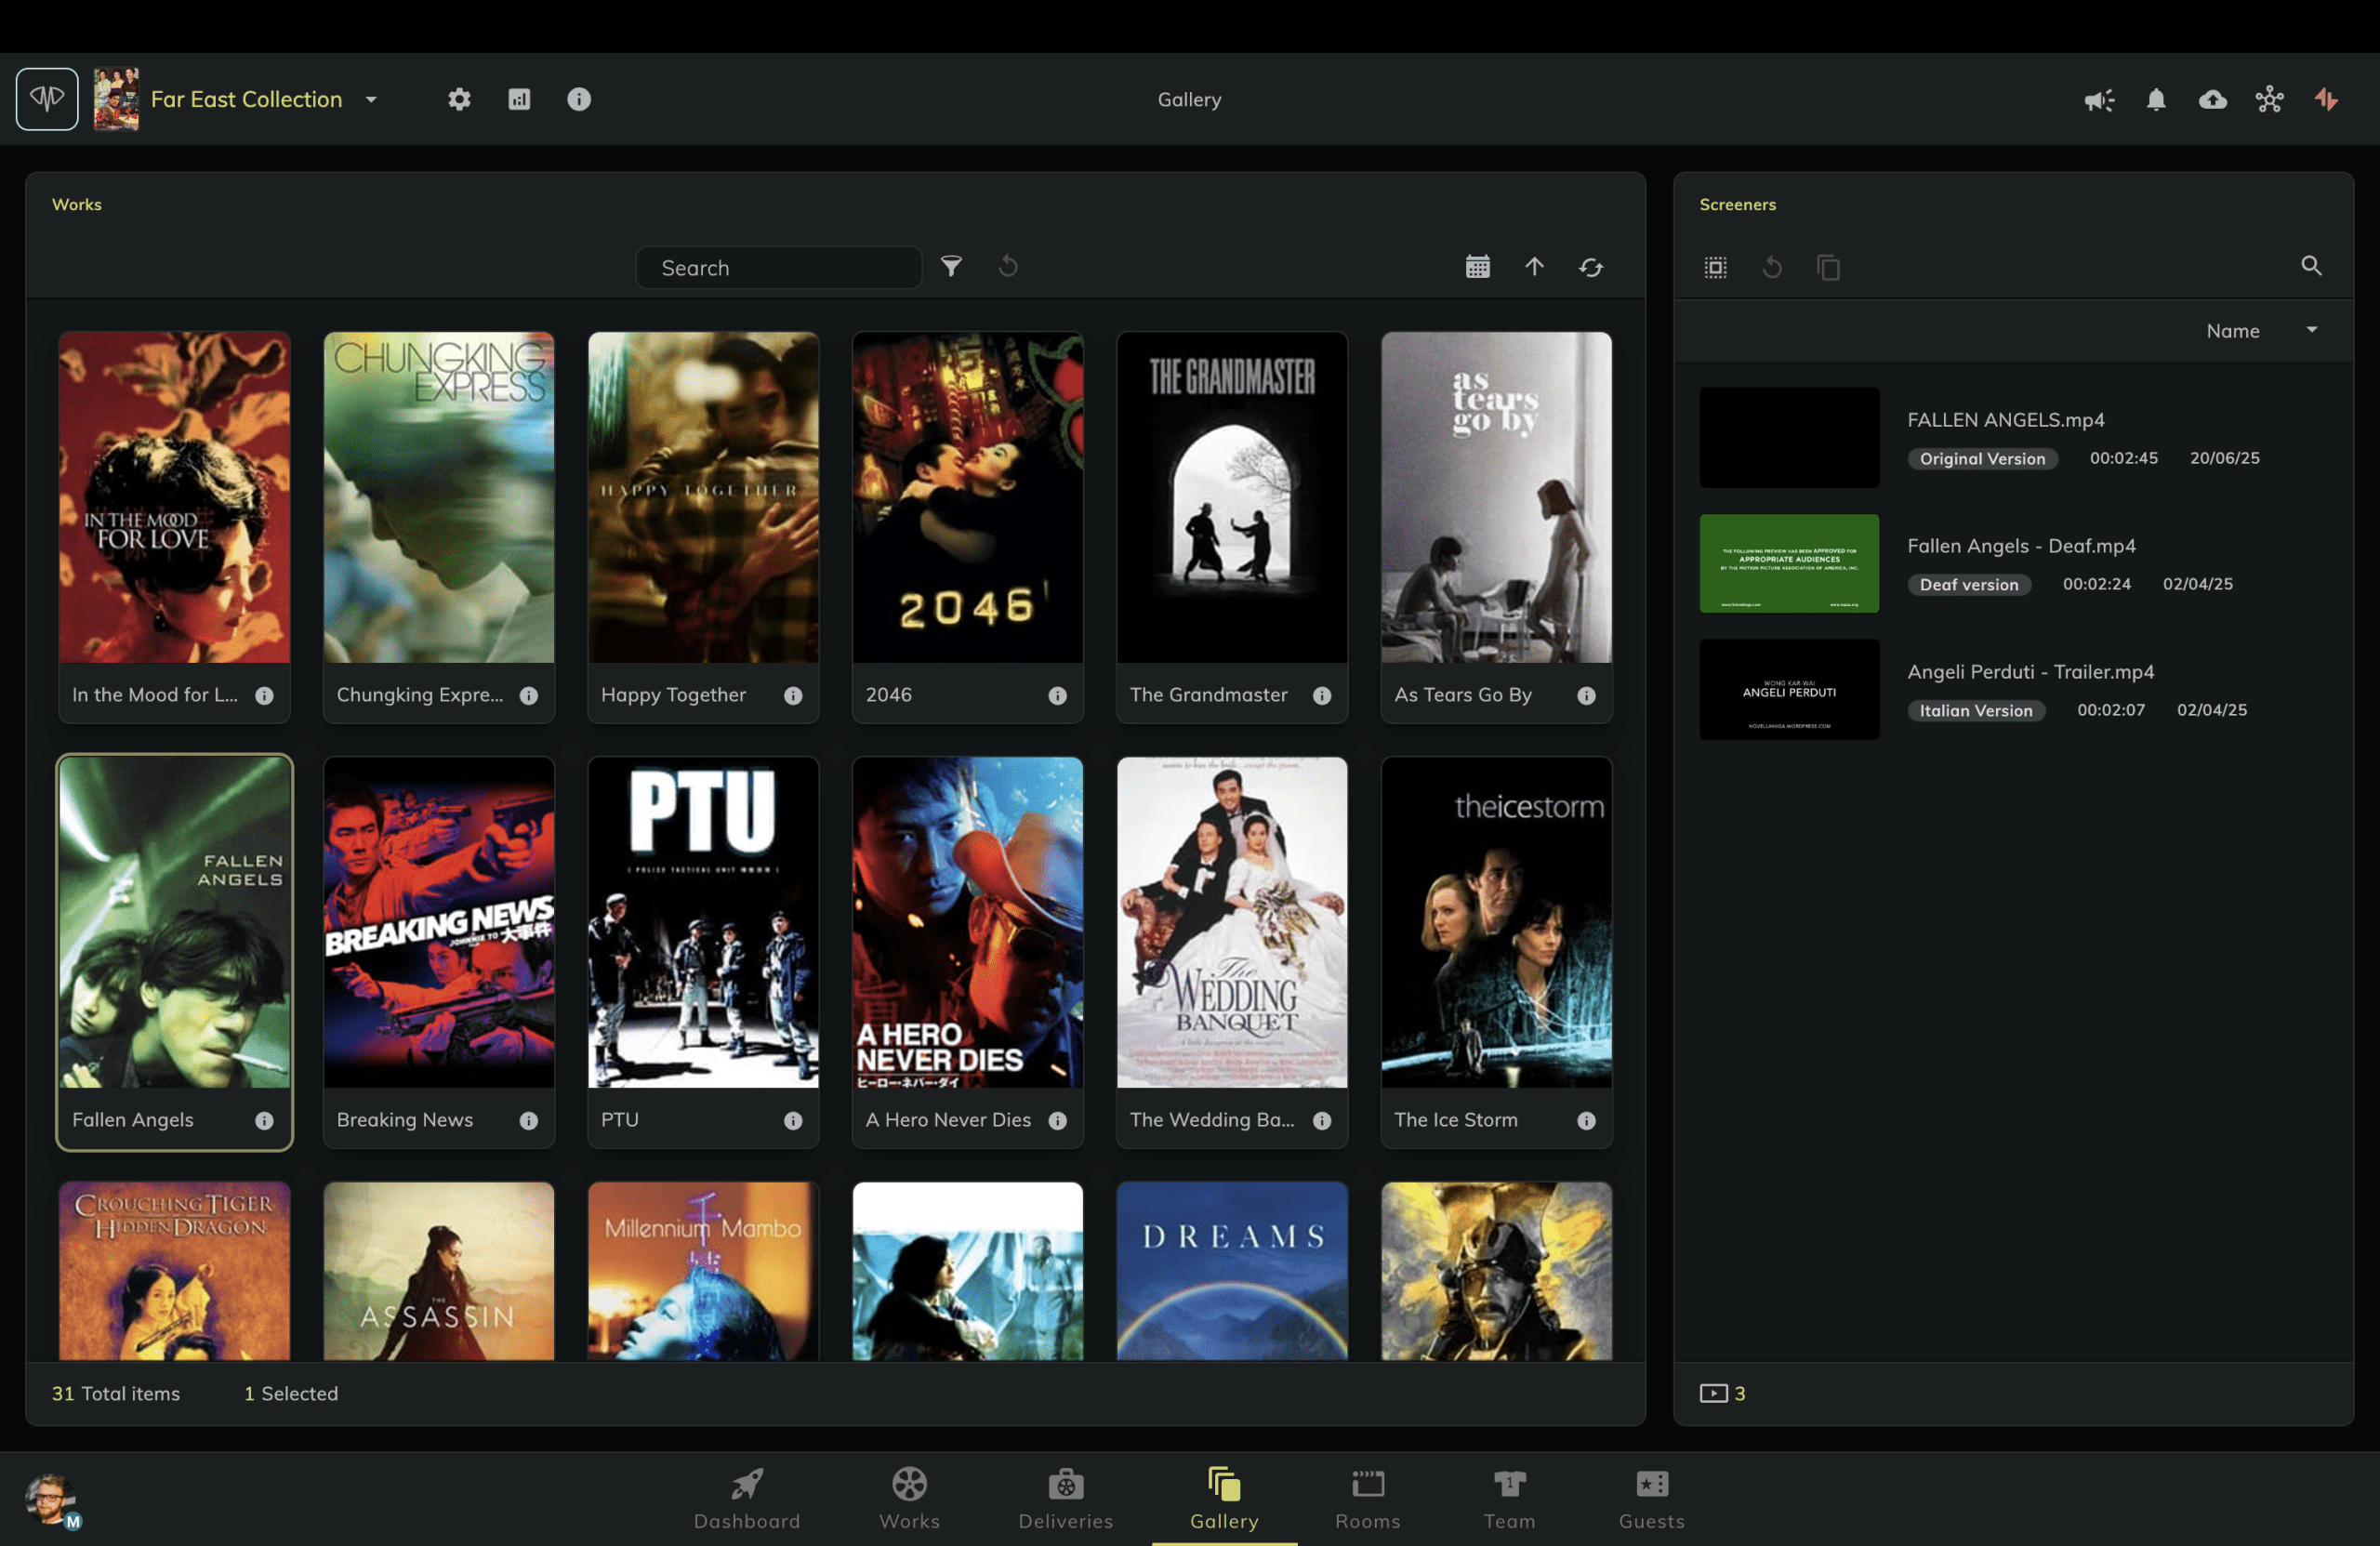Viewport: 2380px width, 1546px height.
Task: Switch to the Rooms tab
Action: 1367,1498
